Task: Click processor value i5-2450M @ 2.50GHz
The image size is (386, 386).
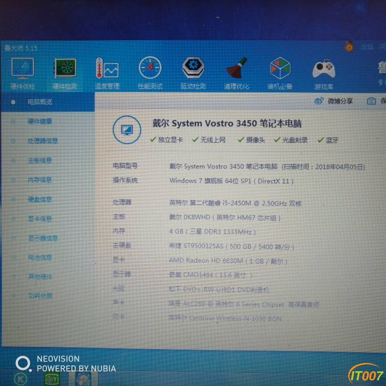Action: pyautogui.click(x=255, y=203)
